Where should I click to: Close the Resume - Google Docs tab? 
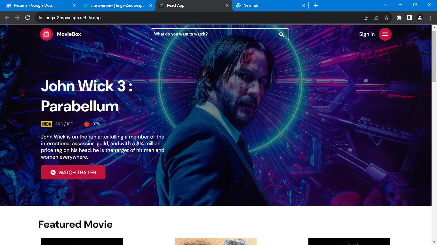coord(74,5)
